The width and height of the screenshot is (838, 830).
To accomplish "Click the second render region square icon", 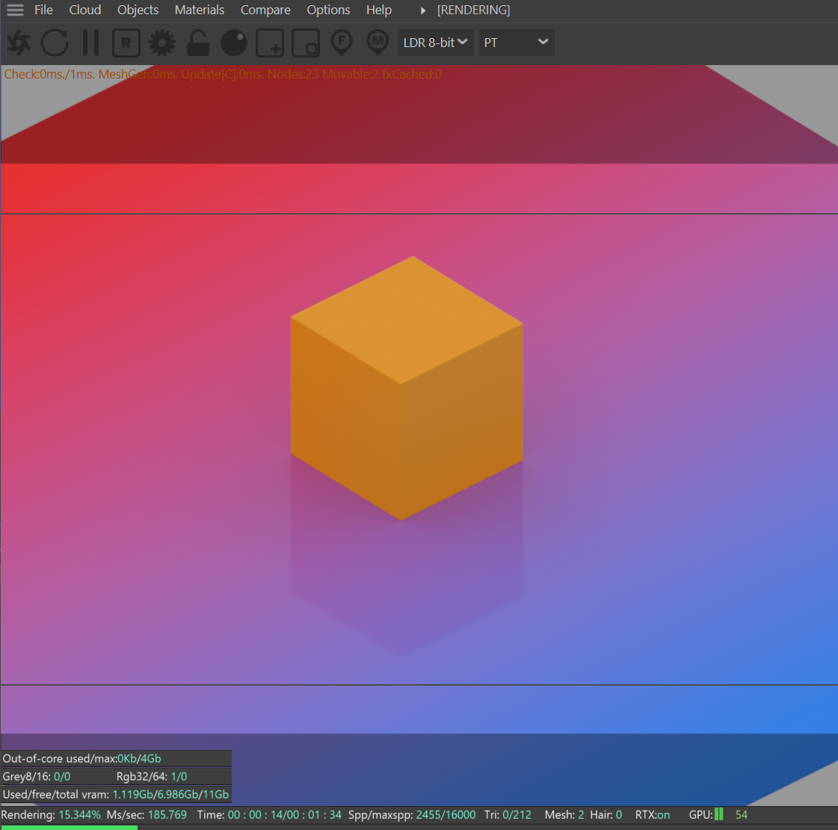I will pos(306,43).
